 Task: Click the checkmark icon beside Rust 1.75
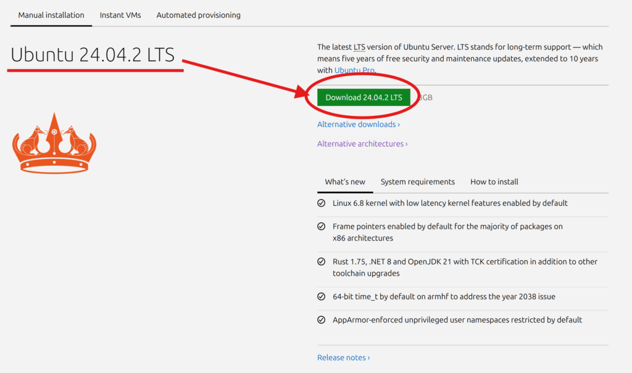321,261
